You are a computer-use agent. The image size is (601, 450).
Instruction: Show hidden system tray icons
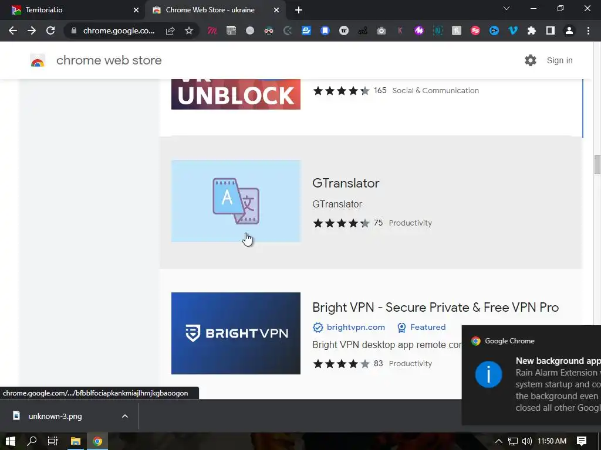(499, 441)
